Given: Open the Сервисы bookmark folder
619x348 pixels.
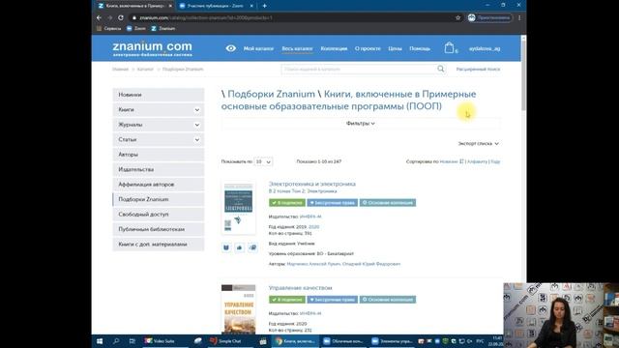Looking at the screenshot, I should [109, 28].
